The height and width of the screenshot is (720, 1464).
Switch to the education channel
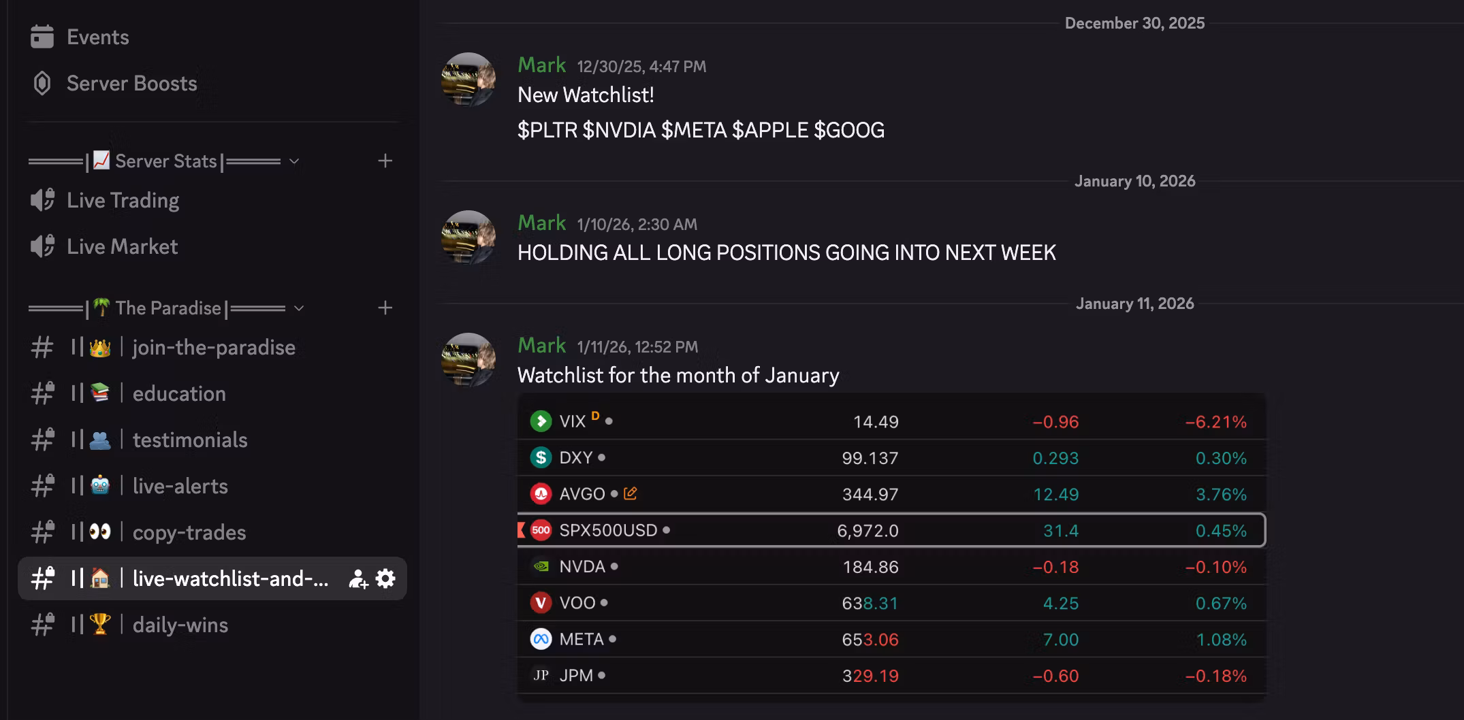[x=178, y=393]
